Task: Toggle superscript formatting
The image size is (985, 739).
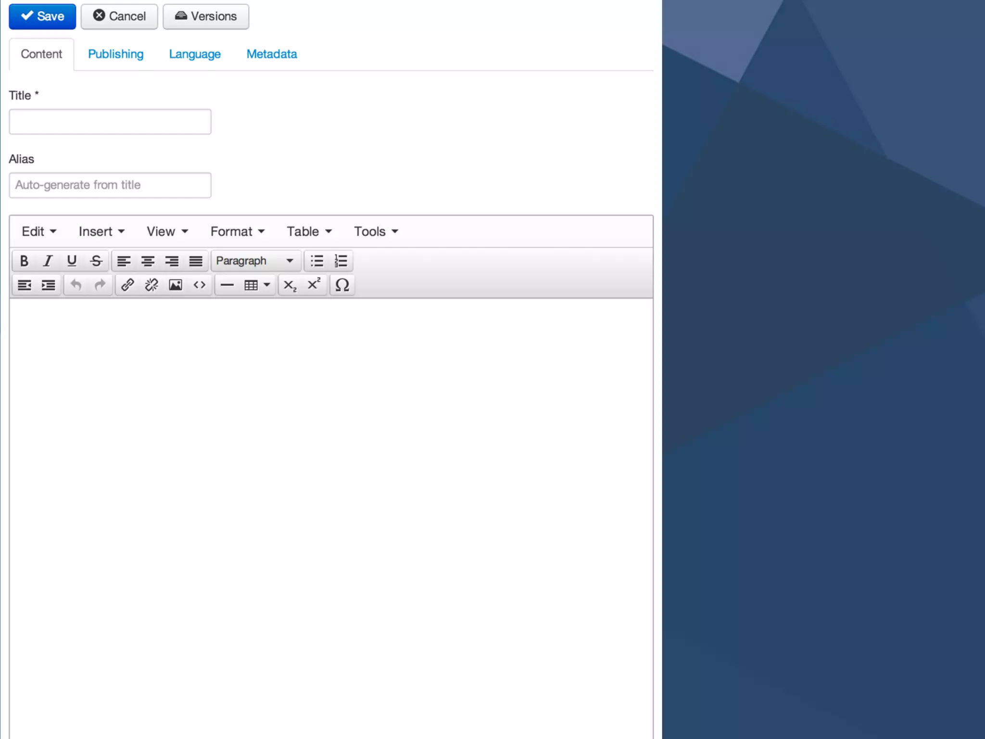Action: point(314,285)
